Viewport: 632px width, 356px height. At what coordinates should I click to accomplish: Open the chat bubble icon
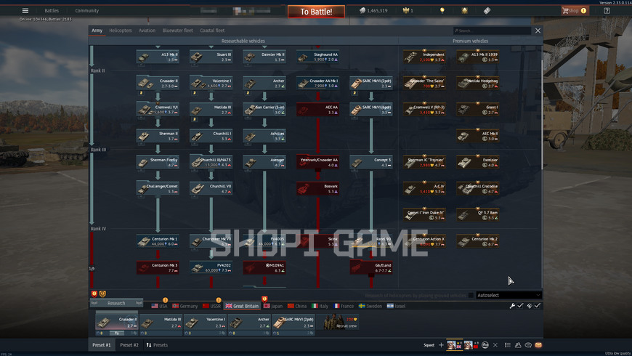[x=528, y=345]
